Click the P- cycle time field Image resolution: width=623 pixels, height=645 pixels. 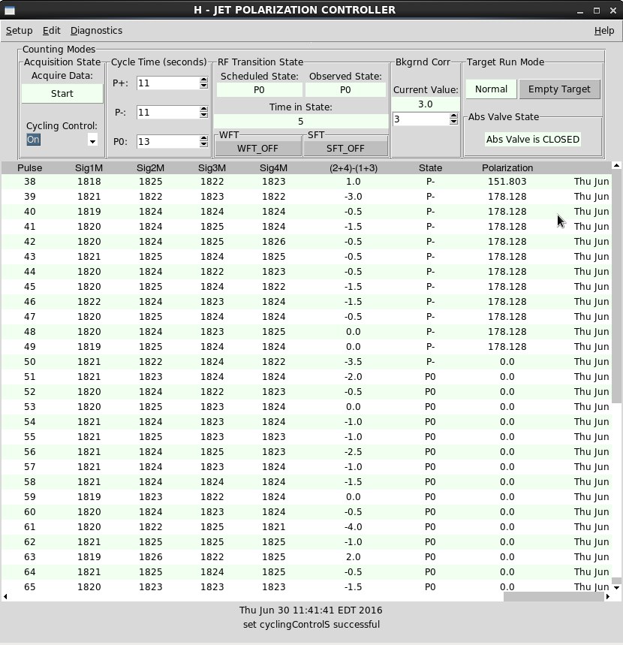pos(168,113)
